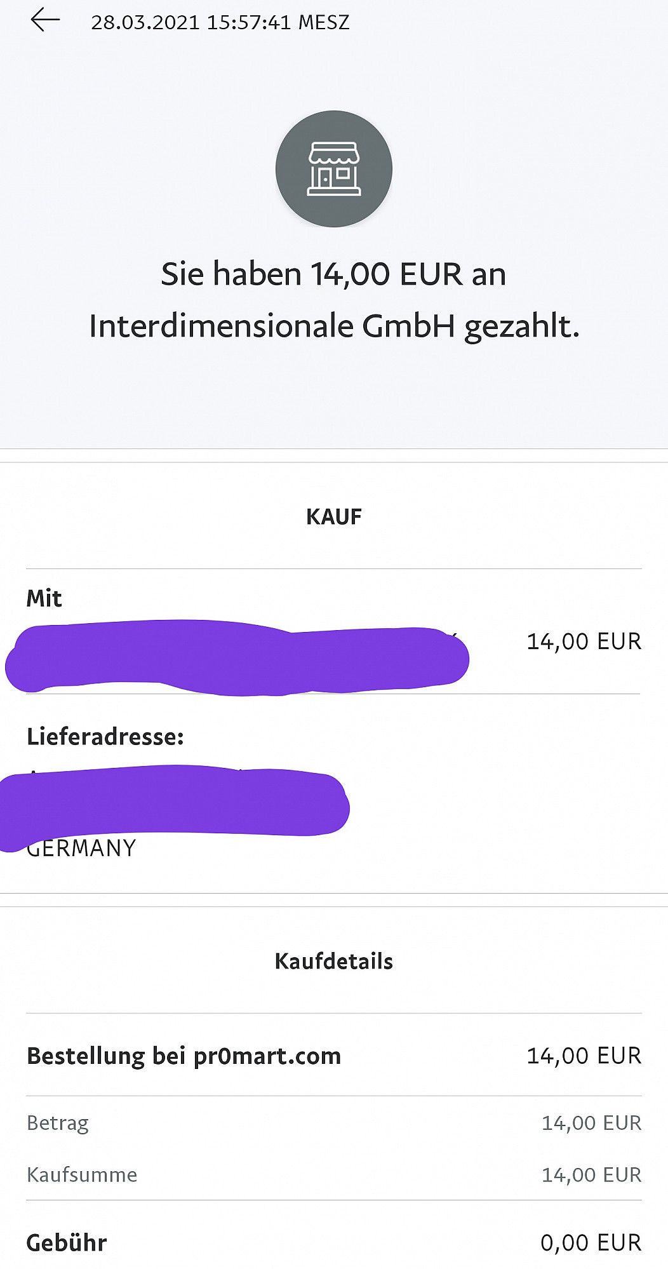Tap the 0,00 EUR fee amount
Image resolution: width=668 pixels, height=1269 pixels.
[591, 1243]
